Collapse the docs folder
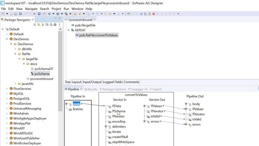This screenshot has height=146, width=259. pos(24,64)
